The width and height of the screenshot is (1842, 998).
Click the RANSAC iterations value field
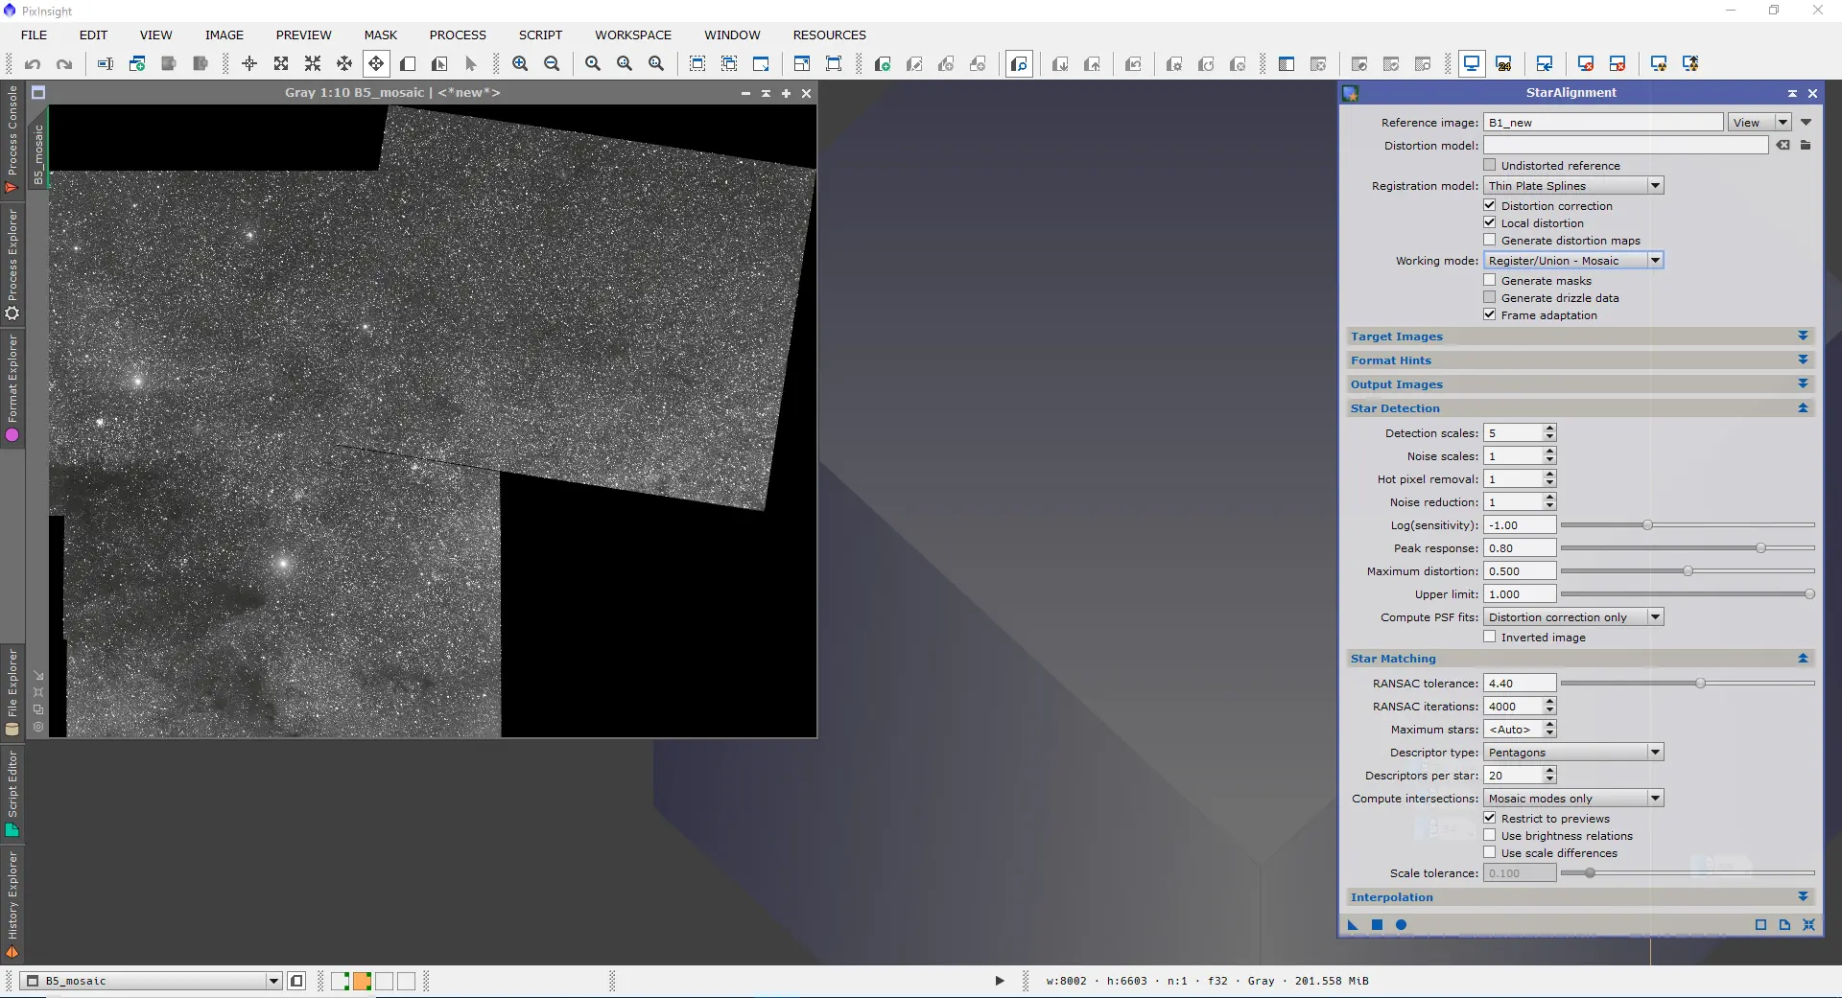pos(1513,707)
